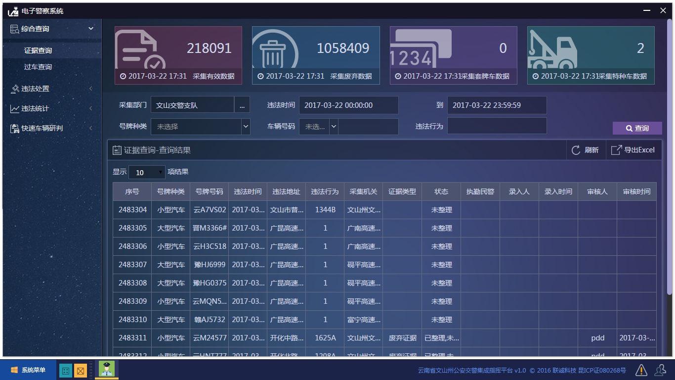Click the user profile icon in status bar
This screenshot has height=380, width=675.
point(660,370)
